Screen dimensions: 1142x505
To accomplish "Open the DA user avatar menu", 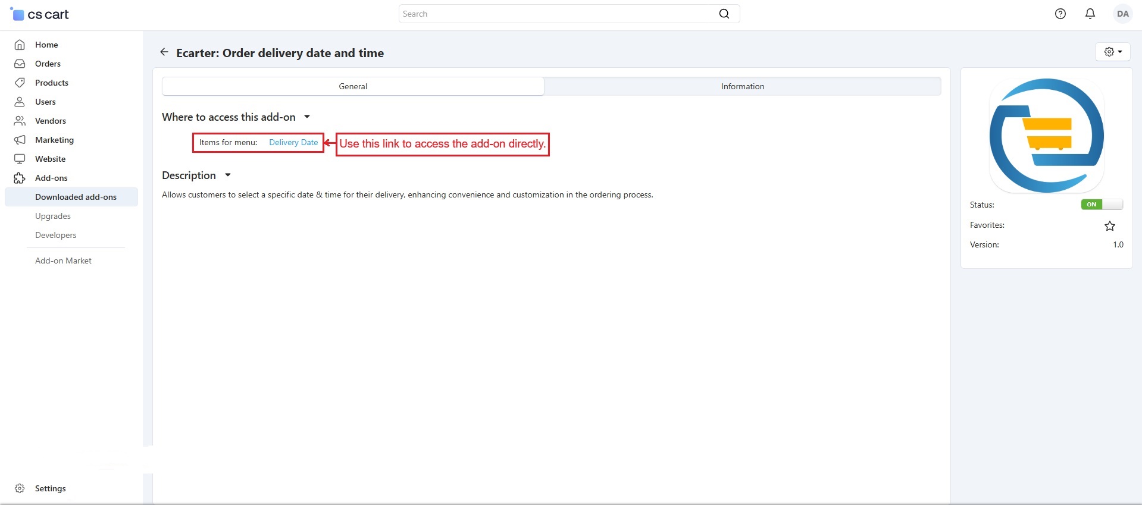I will click(x=1122, y=14).
